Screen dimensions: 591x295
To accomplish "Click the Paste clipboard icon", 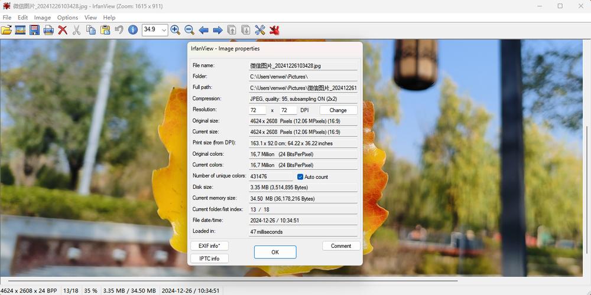I will (x=105, y=30).
